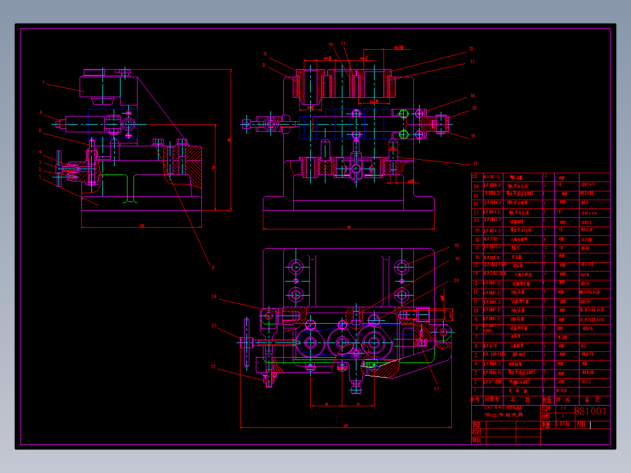Select the title text 加工专用夹具
This screenshot has height=473, width=631.
tap(503, 415)
